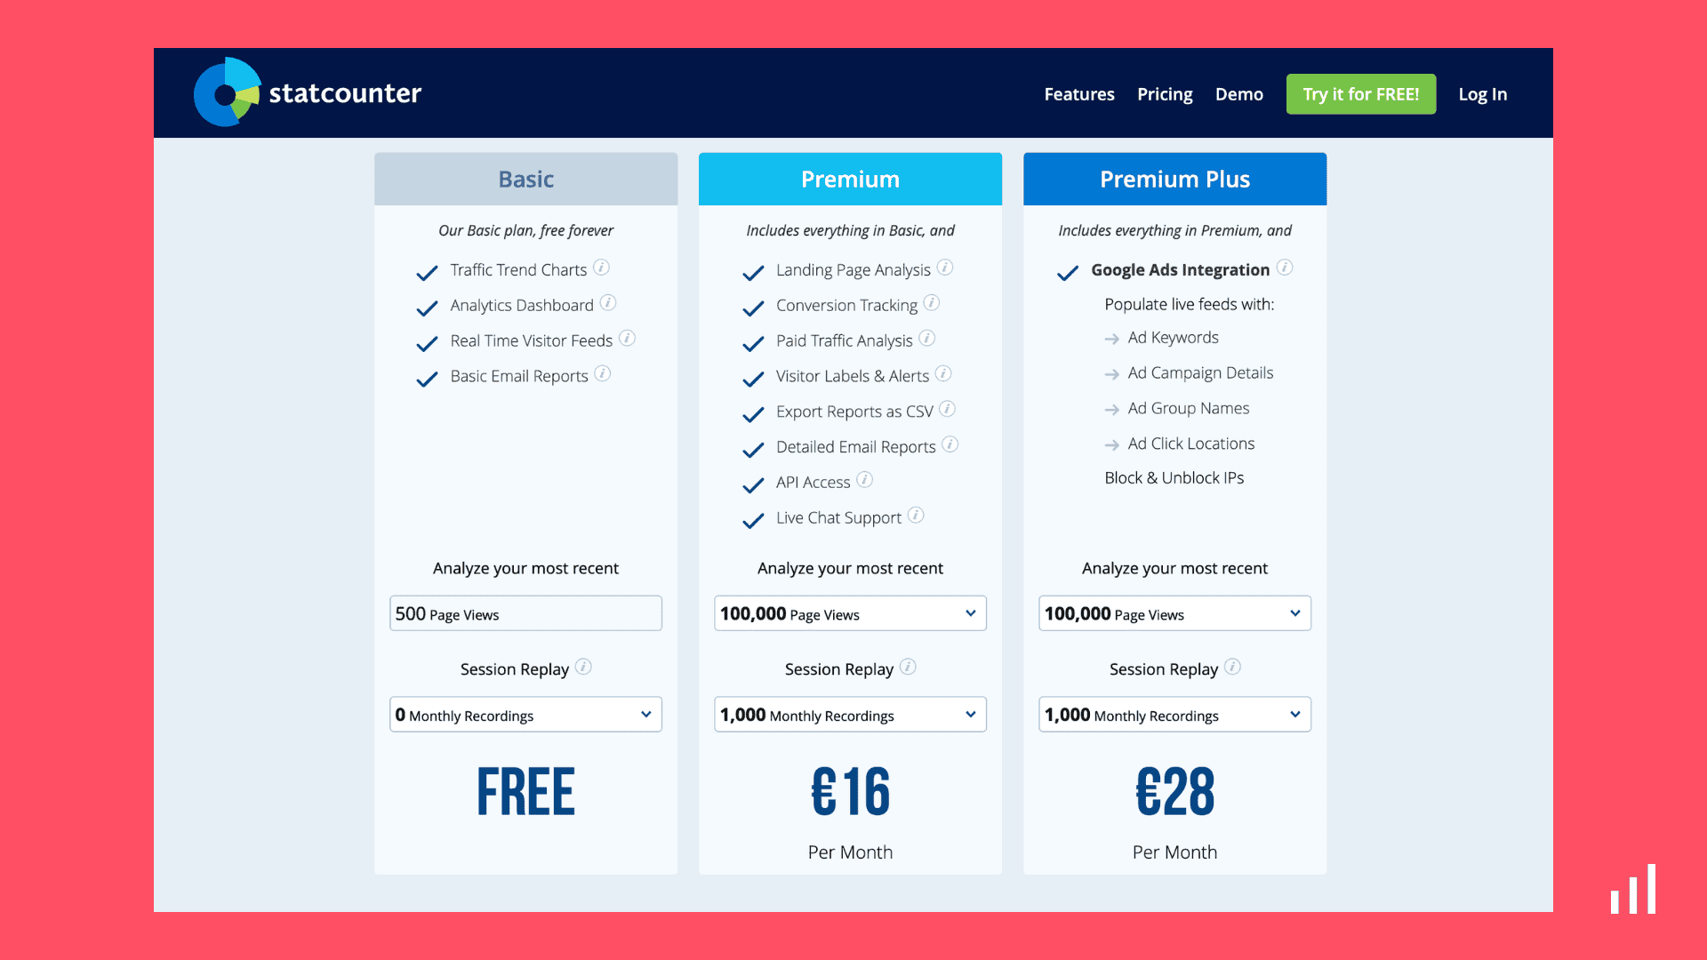Click the Demo navigation link

pos(1238,93)
